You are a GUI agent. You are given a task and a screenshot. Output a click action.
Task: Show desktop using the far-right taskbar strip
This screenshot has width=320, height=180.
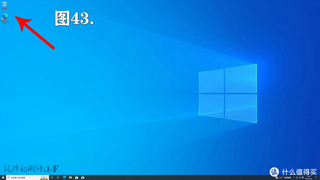(x=319, y=178)
